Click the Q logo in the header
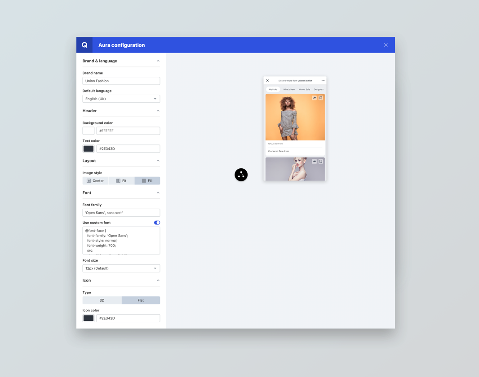The image size is (479, 377). click(x=84, y=45)
